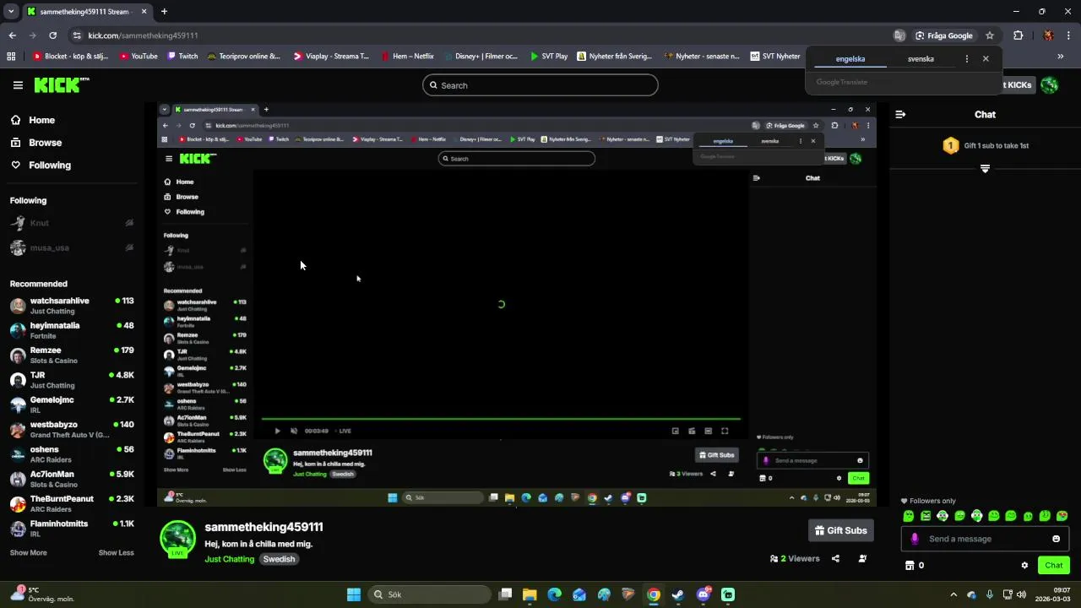Image resolution: width=1081 pixels, height=608 pixels.
Task: Click TheBurntPeanut channel entry
Action: 72,503
